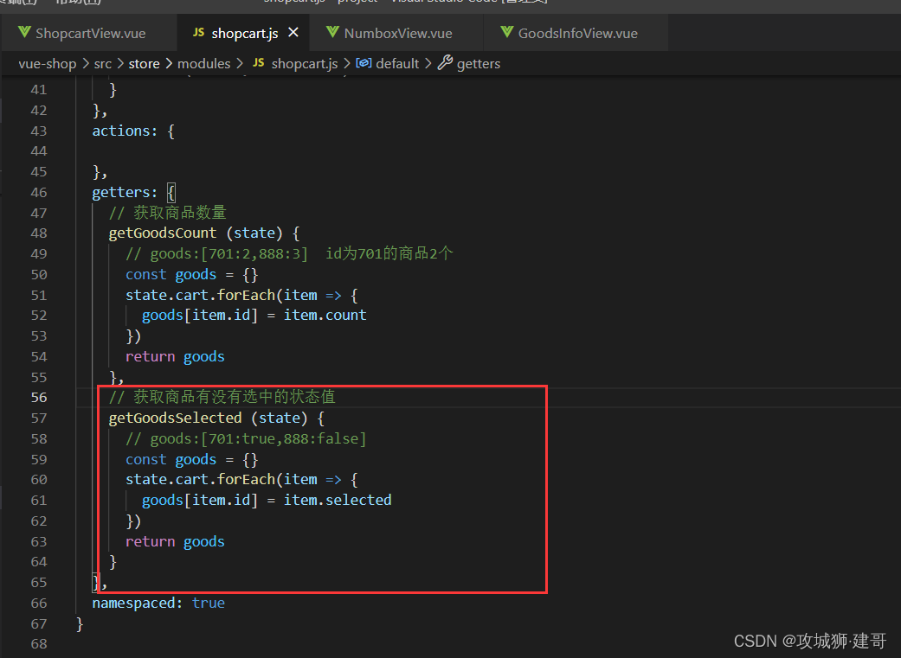The image size is (901, 658).
Task: Click the comment '// 获取商品数量'
Action: point(168,213)
